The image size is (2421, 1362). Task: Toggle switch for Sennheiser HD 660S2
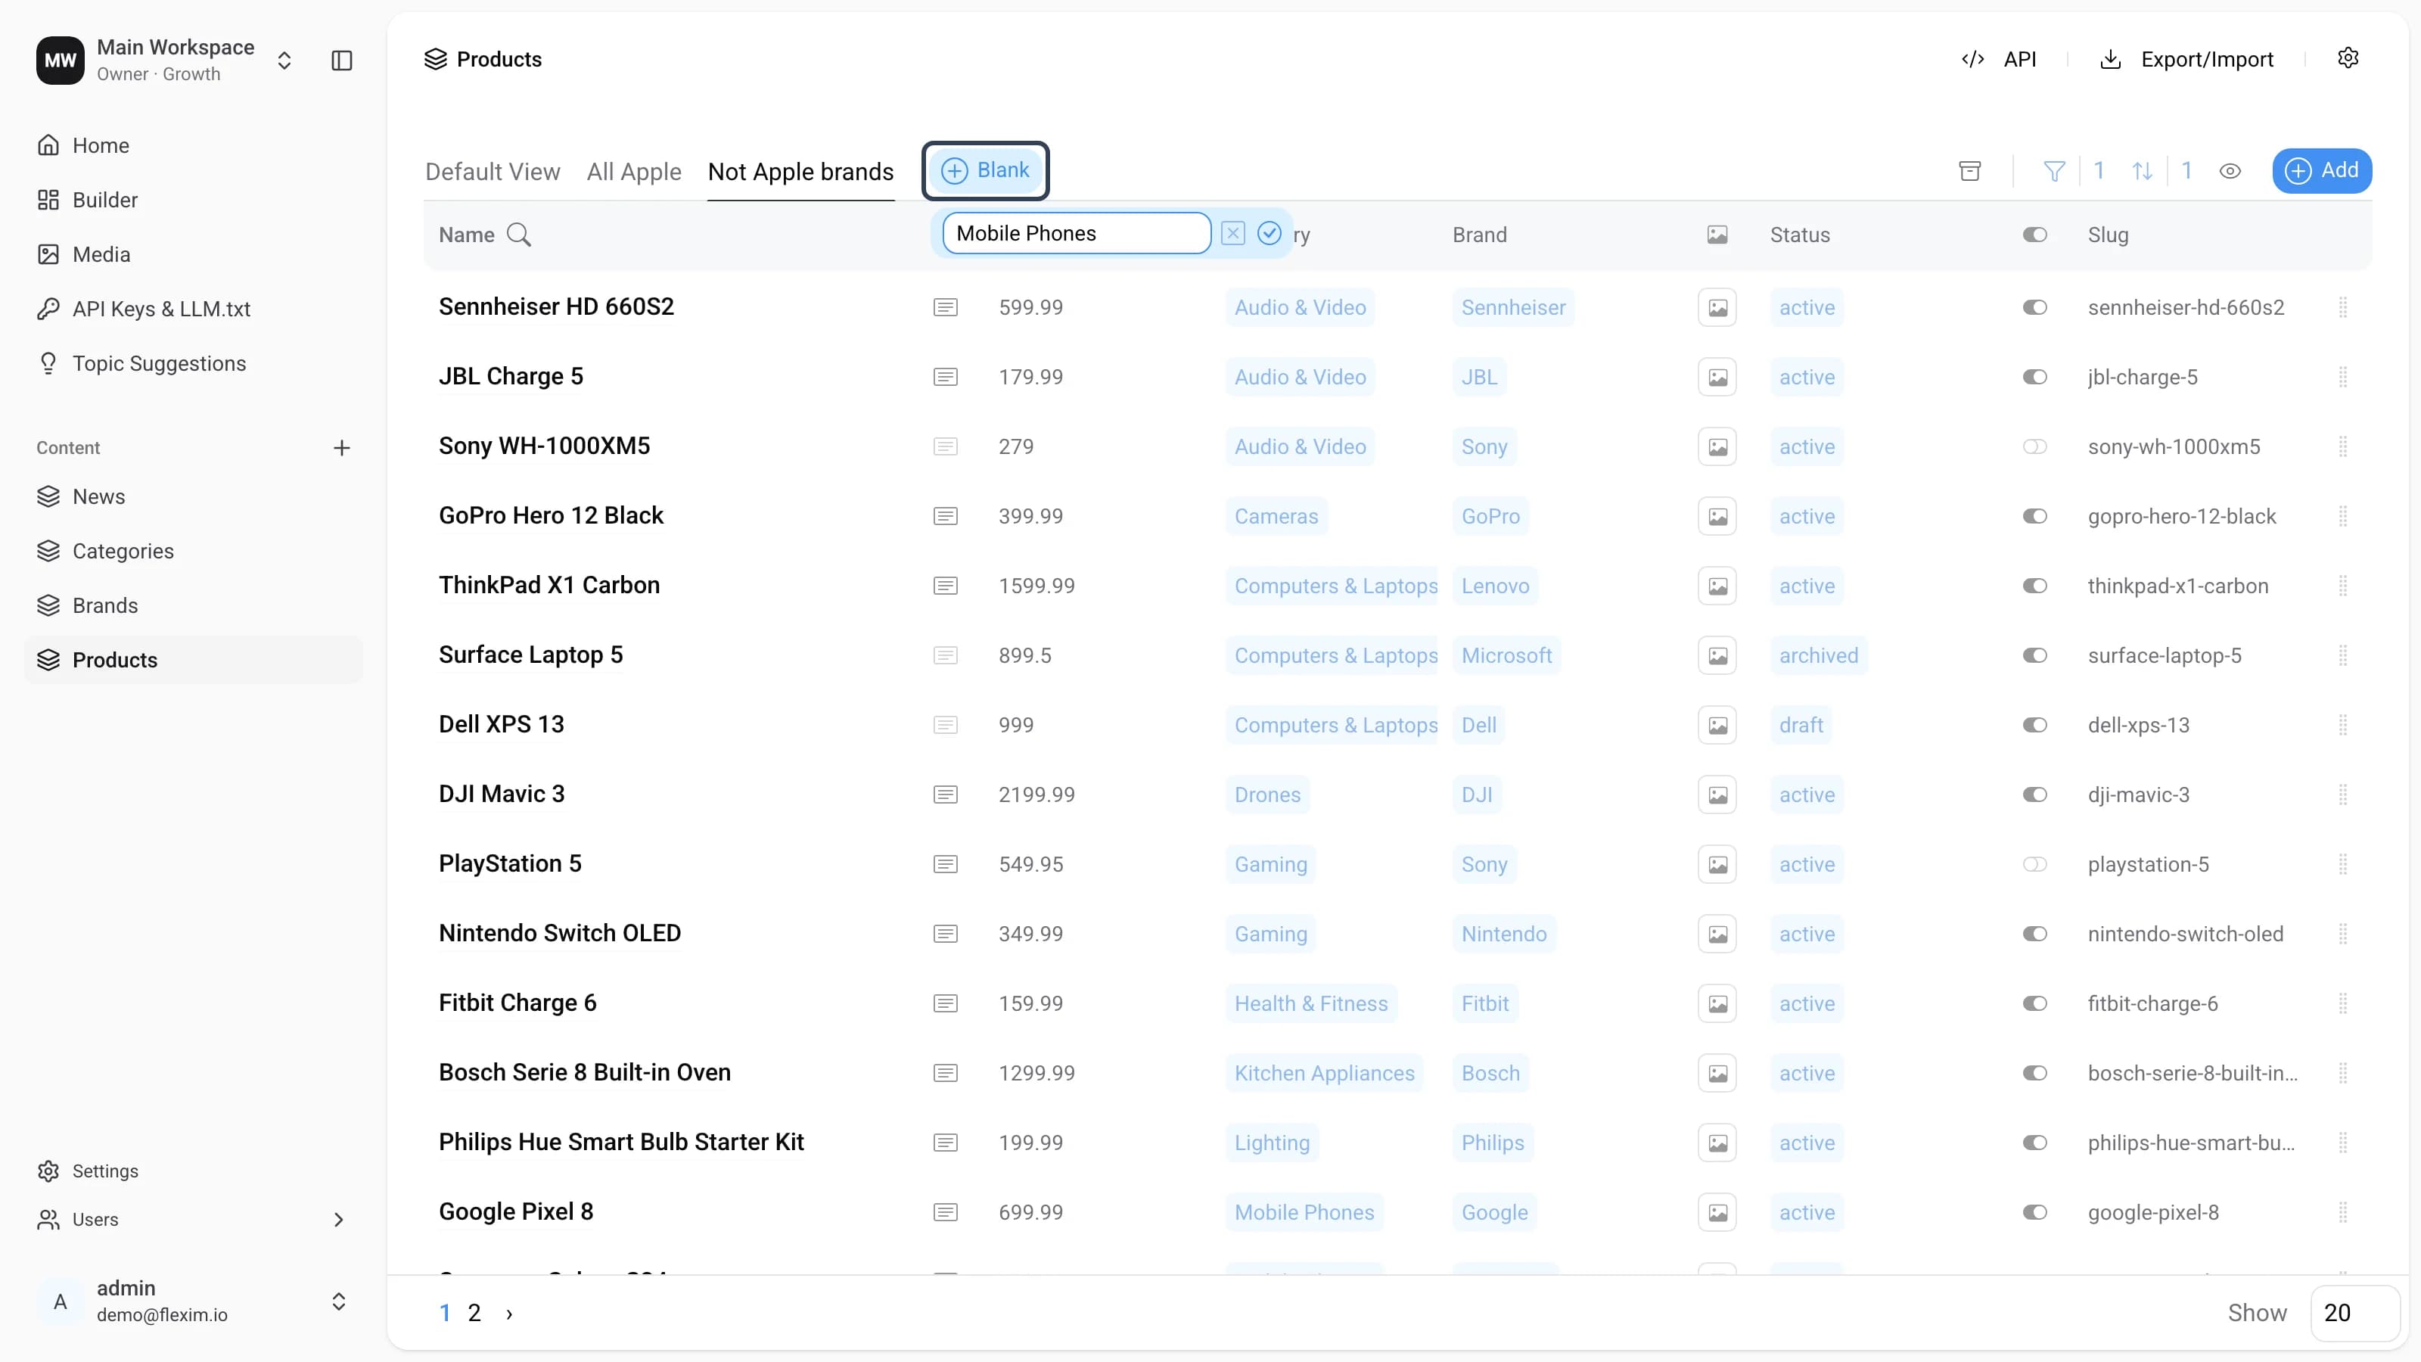click(2034, 307)
